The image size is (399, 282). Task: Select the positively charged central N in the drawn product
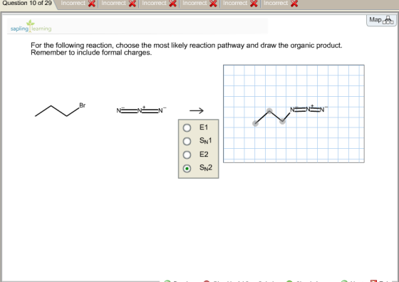click(x=308, y=109)
